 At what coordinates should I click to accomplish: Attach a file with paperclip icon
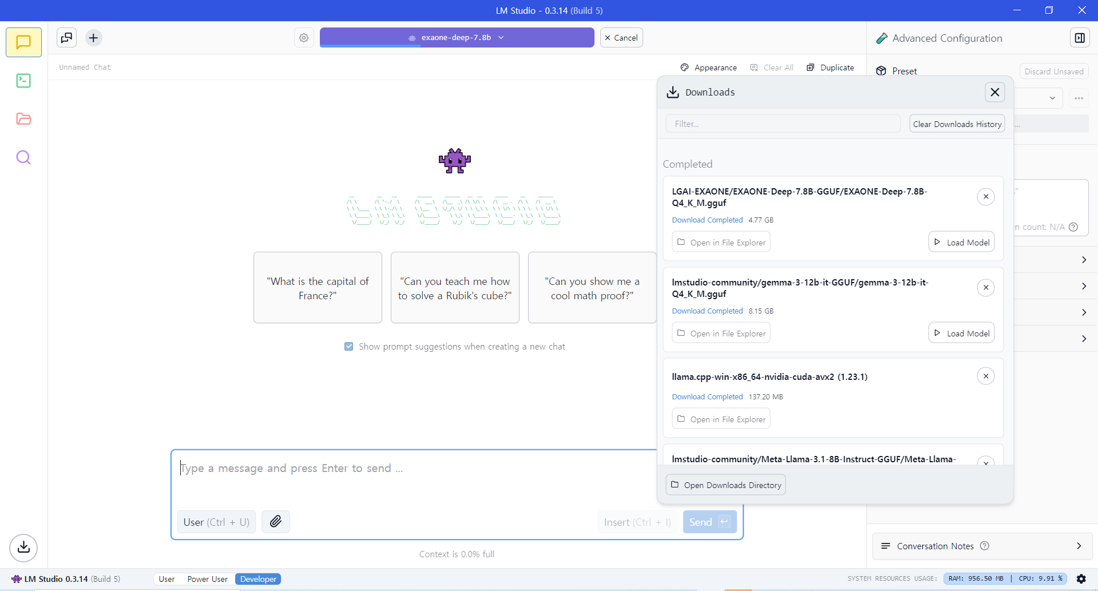point(276,522)
